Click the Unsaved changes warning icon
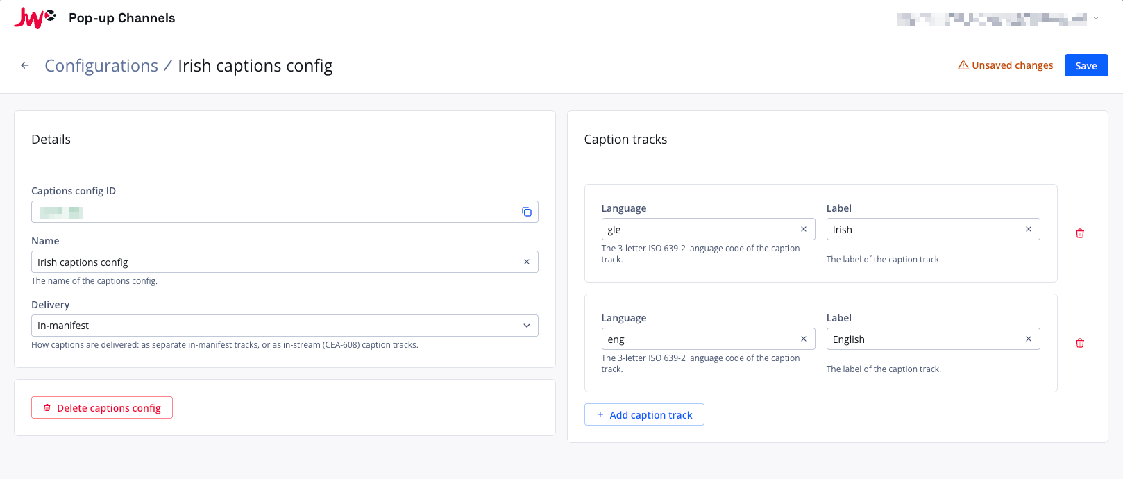Viewport: 1123px width, 479px height. tap(963, 65)
